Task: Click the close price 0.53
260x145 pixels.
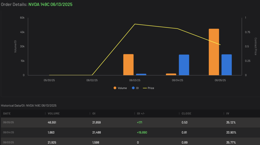Action: (184, 122)
